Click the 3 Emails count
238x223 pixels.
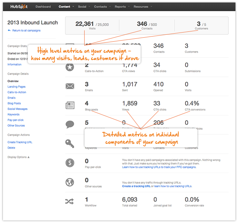coord(87,84)
